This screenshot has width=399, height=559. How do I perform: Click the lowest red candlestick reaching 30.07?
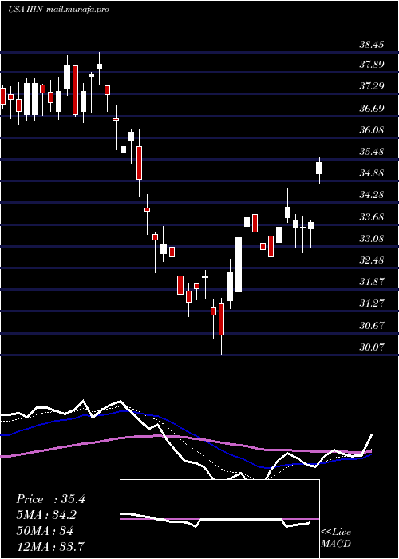point(221,319)
